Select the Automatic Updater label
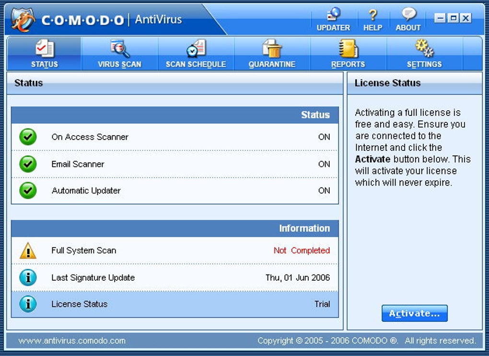489x356 pixels. tap(86, 191)
